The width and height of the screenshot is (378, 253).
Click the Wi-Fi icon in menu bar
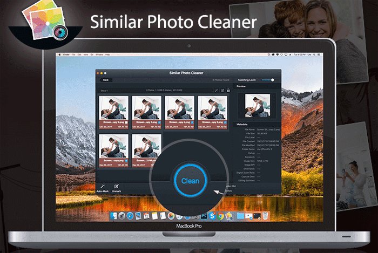(281, 54)
